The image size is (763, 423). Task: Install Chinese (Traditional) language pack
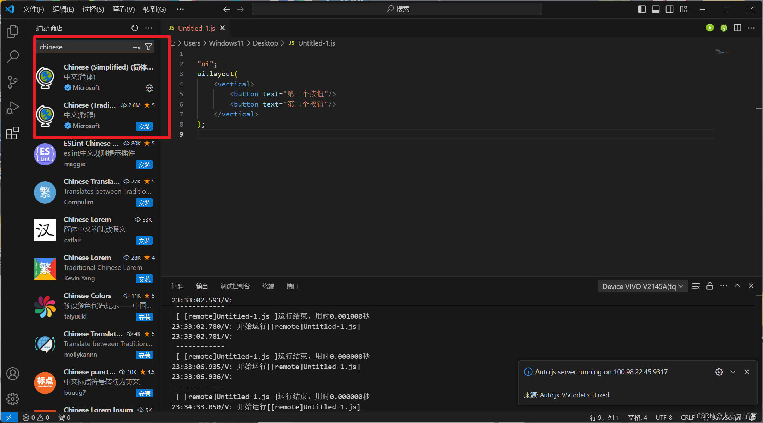[144, 127]
